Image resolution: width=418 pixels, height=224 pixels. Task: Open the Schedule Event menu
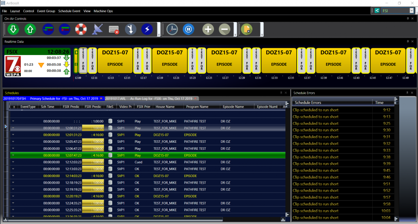pos(69,11)
